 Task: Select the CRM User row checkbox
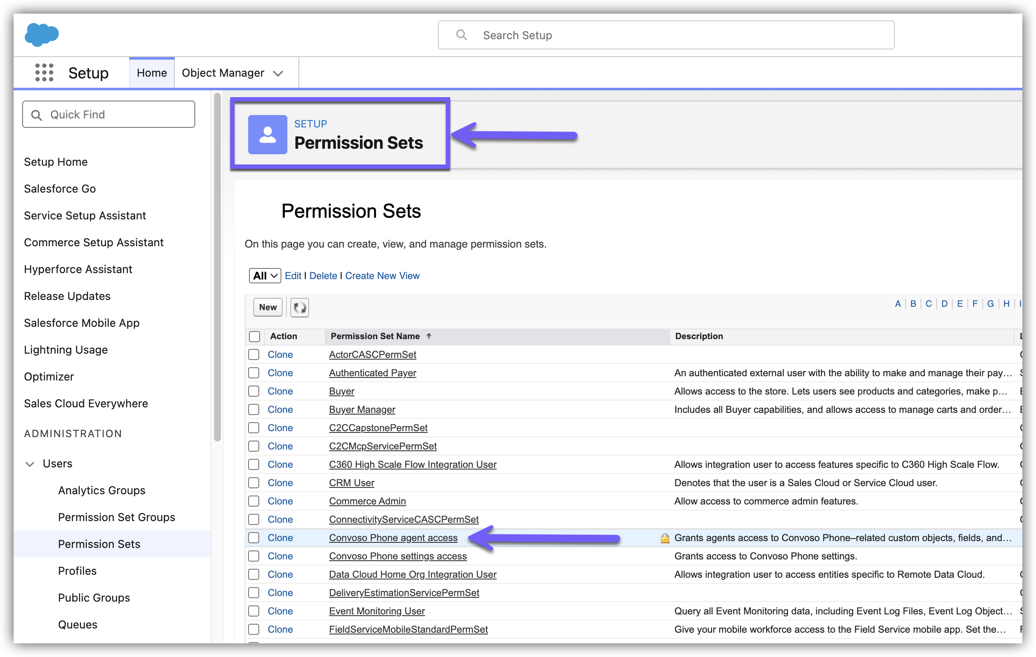(254, 483)
